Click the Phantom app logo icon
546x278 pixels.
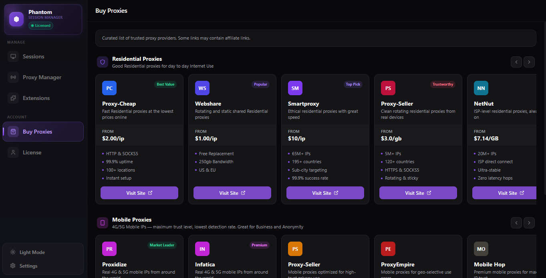pyautogui.click(x=16, y=19)
